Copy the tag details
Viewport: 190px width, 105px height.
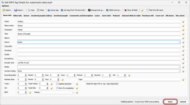31,10
